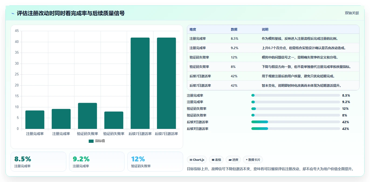Viewport: 370px width, 182px height.
Task: Click the y-axis label 25
Action: (17, 75)
